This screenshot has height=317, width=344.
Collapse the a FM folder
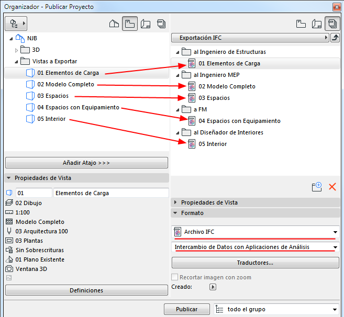tap(177, 110)
